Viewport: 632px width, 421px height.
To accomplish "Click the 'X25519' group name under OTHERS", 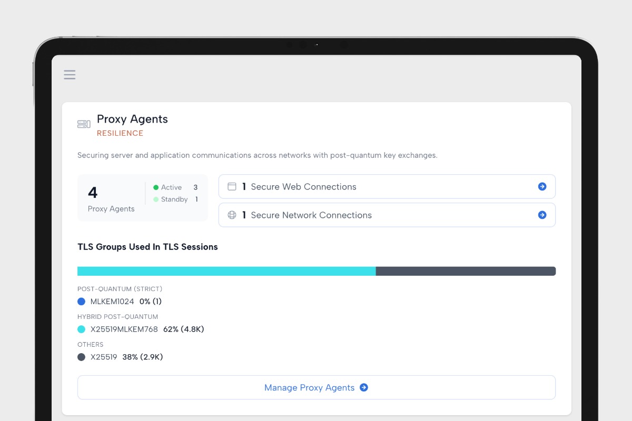I will tap(104, 357).
